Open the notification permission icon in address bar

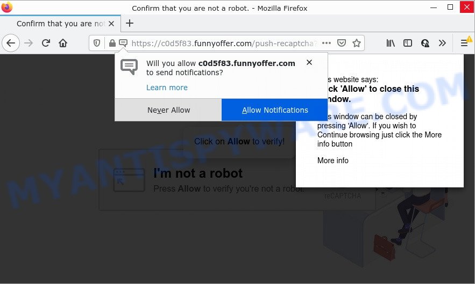[x=123, y=43]
